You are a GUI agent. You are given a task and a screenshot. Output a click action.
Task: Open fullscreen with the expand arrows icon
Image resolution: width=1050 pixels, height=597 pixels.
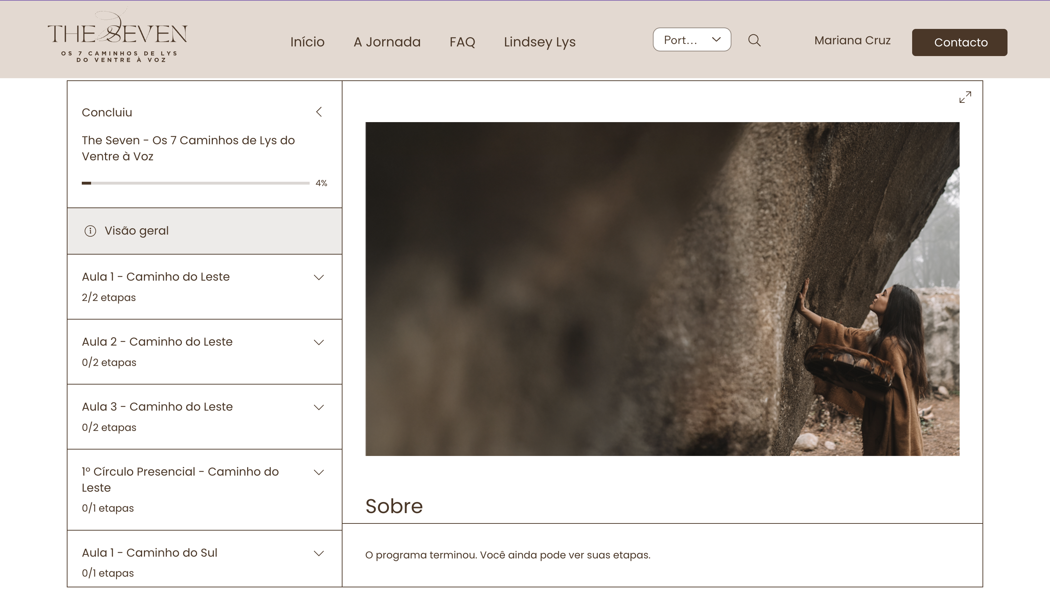click(x=965, y=97)
